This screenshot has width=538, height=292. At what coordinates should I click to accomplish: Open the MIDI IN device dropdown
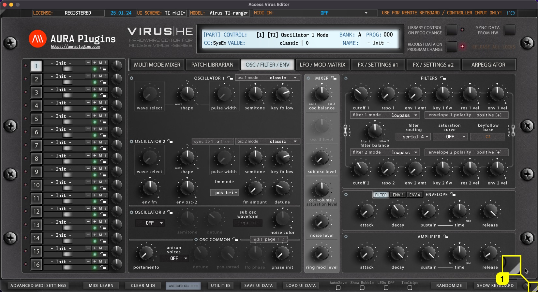tap(366, 13)
